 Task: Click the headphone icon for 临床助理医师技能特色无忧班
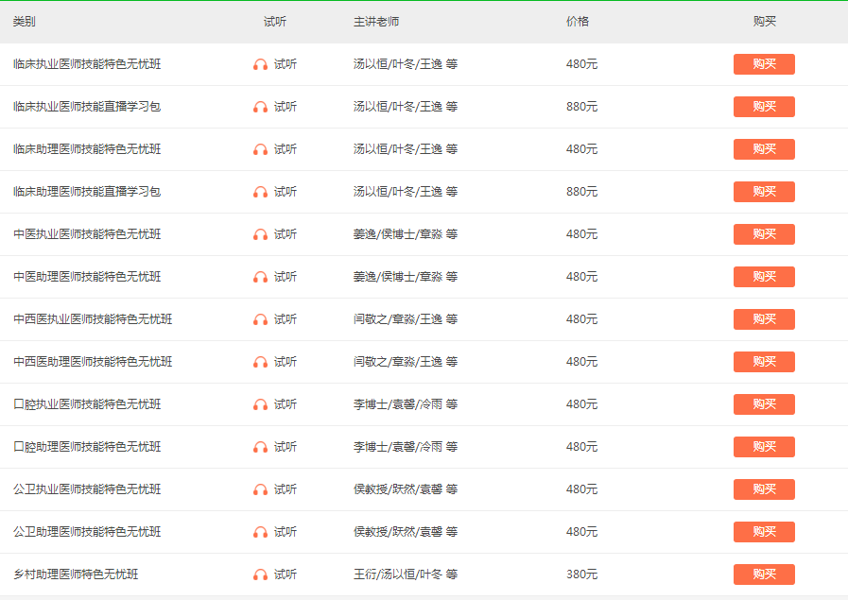[x=260, y=149]
